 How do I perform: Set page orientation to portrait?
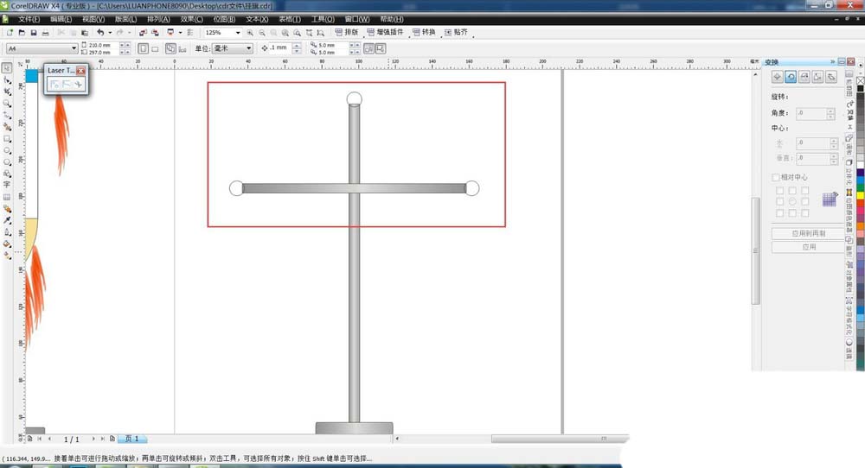click(143, 48)
